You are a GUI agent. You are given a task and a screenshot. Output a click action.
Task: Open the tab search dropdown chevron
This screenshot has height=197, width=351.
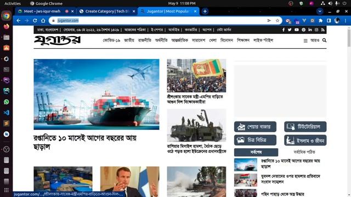click(x=320, y=11)
